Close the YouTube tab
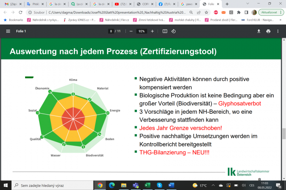 coord(130,4)
